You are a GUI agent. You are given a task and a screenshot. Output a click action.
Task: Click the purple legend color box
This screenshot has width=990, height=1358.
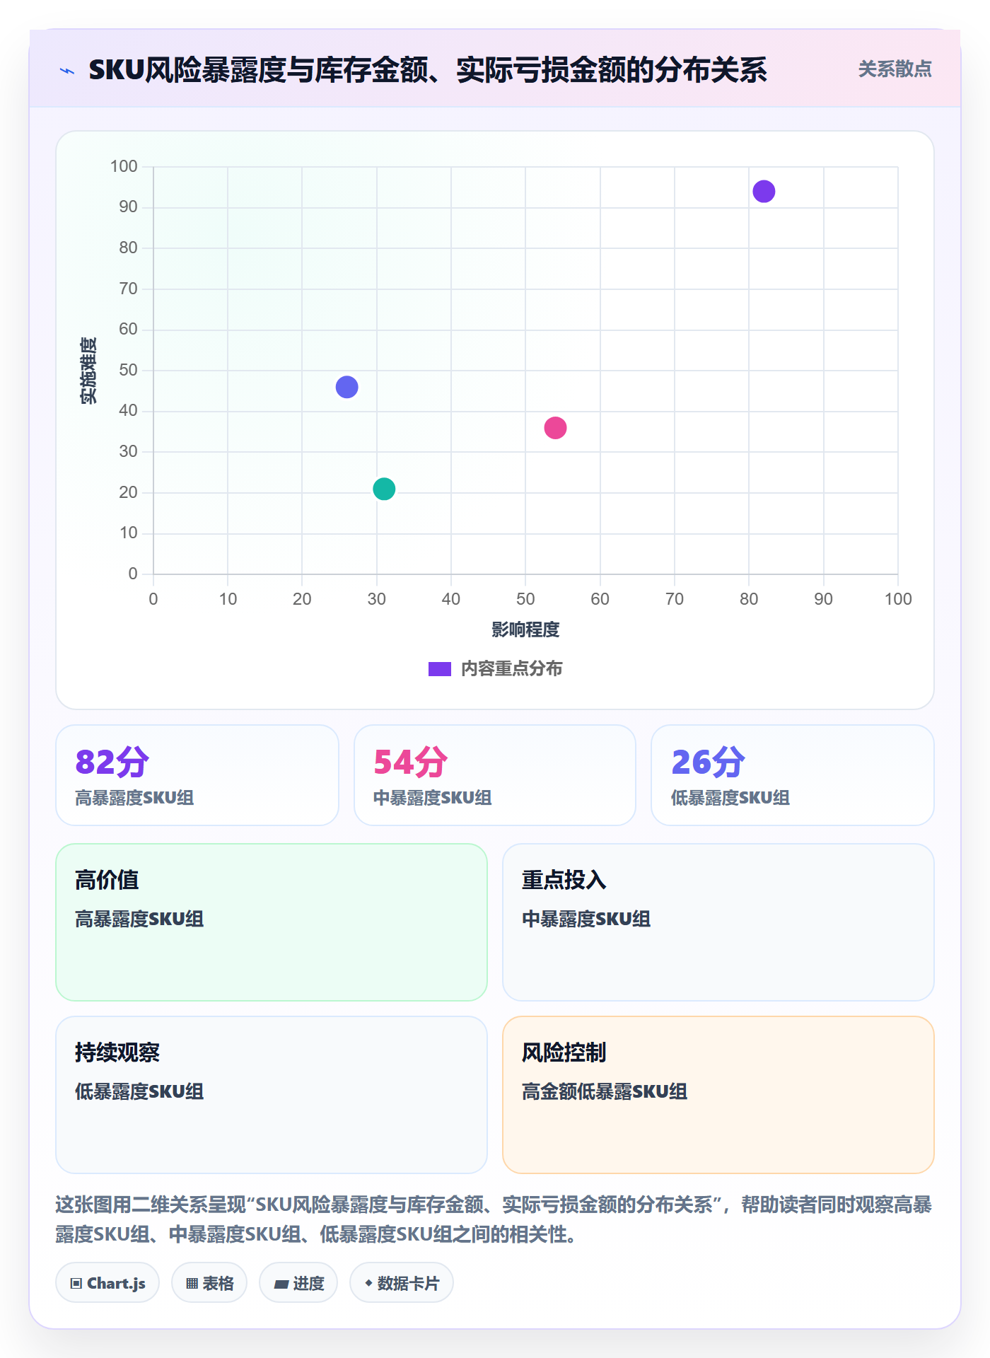click(440, 668)
